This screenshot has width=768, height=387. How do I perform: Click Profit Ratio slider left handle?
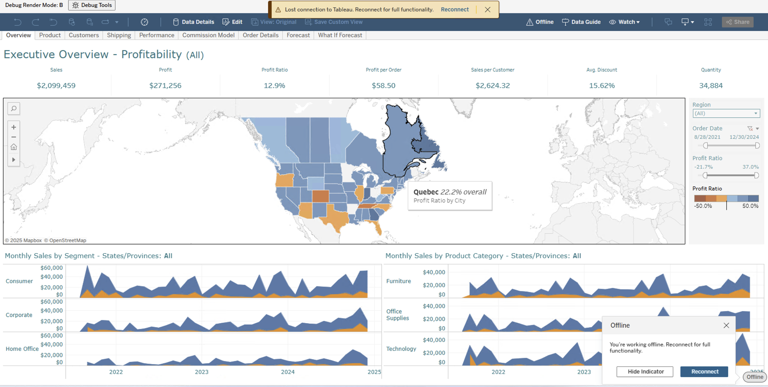tap(705, 175)
